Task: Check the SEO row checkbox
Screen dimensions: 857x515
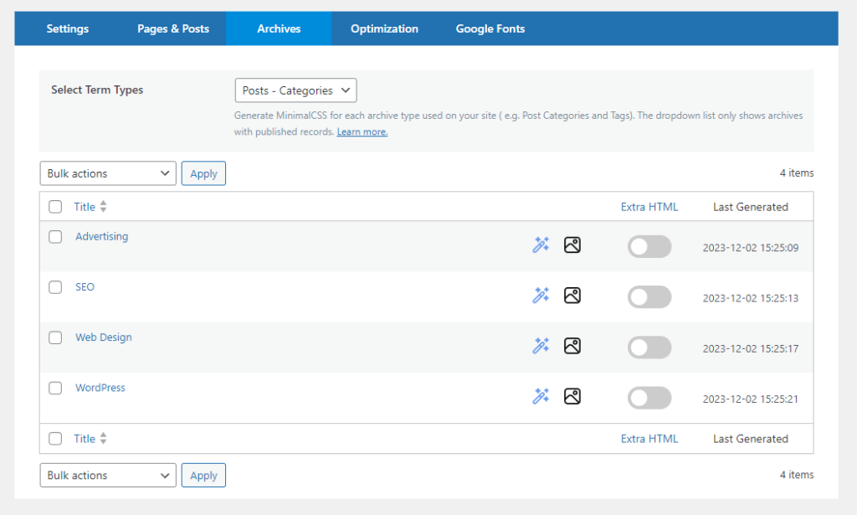Action: (x=55, y=287)
